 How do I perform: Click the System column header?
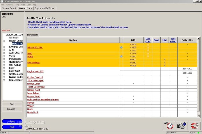pyautogui.click(x=73, y=40)
